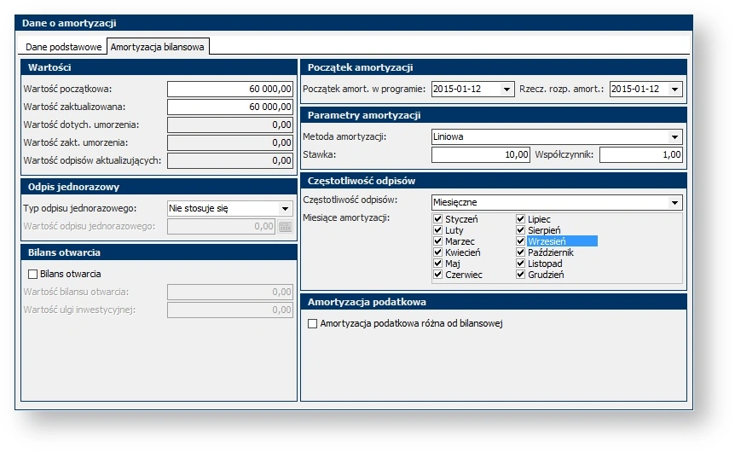
Task: Click the Początek amort. w programie date text
Action: pos(457,89)
